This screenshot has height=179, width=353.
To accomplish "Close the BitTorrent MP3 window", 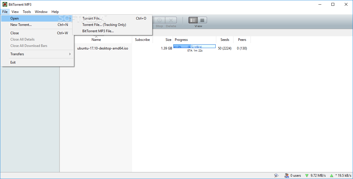I will click(x=346, y=4).
